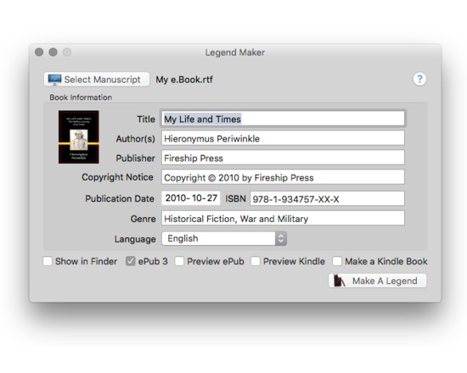Viewport: 467px width, 373px height.
Task: Click the Select Manuscript button
Action: tap(97, 80)
